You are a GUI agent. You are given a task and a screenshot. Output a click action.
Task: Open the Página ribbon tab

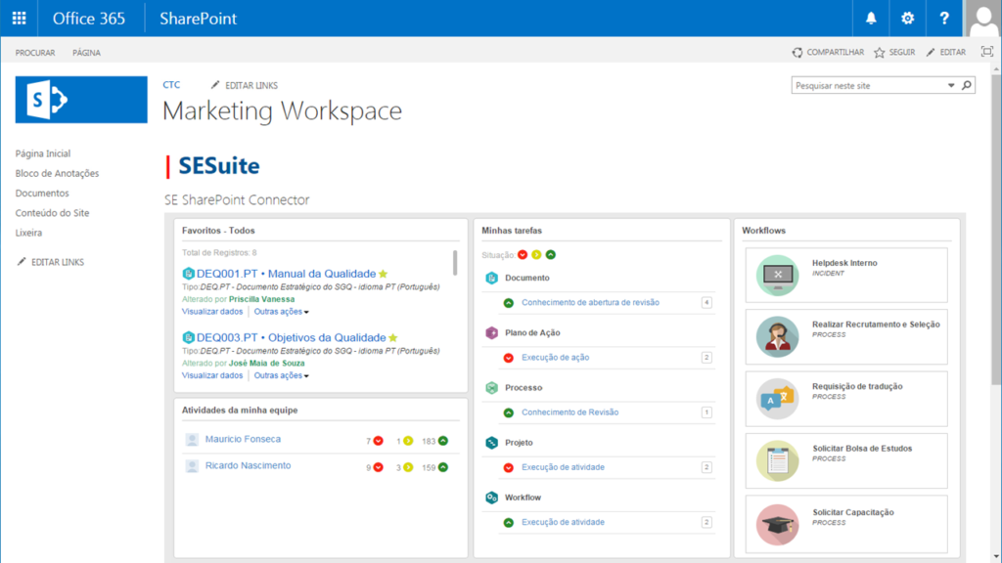86,53
